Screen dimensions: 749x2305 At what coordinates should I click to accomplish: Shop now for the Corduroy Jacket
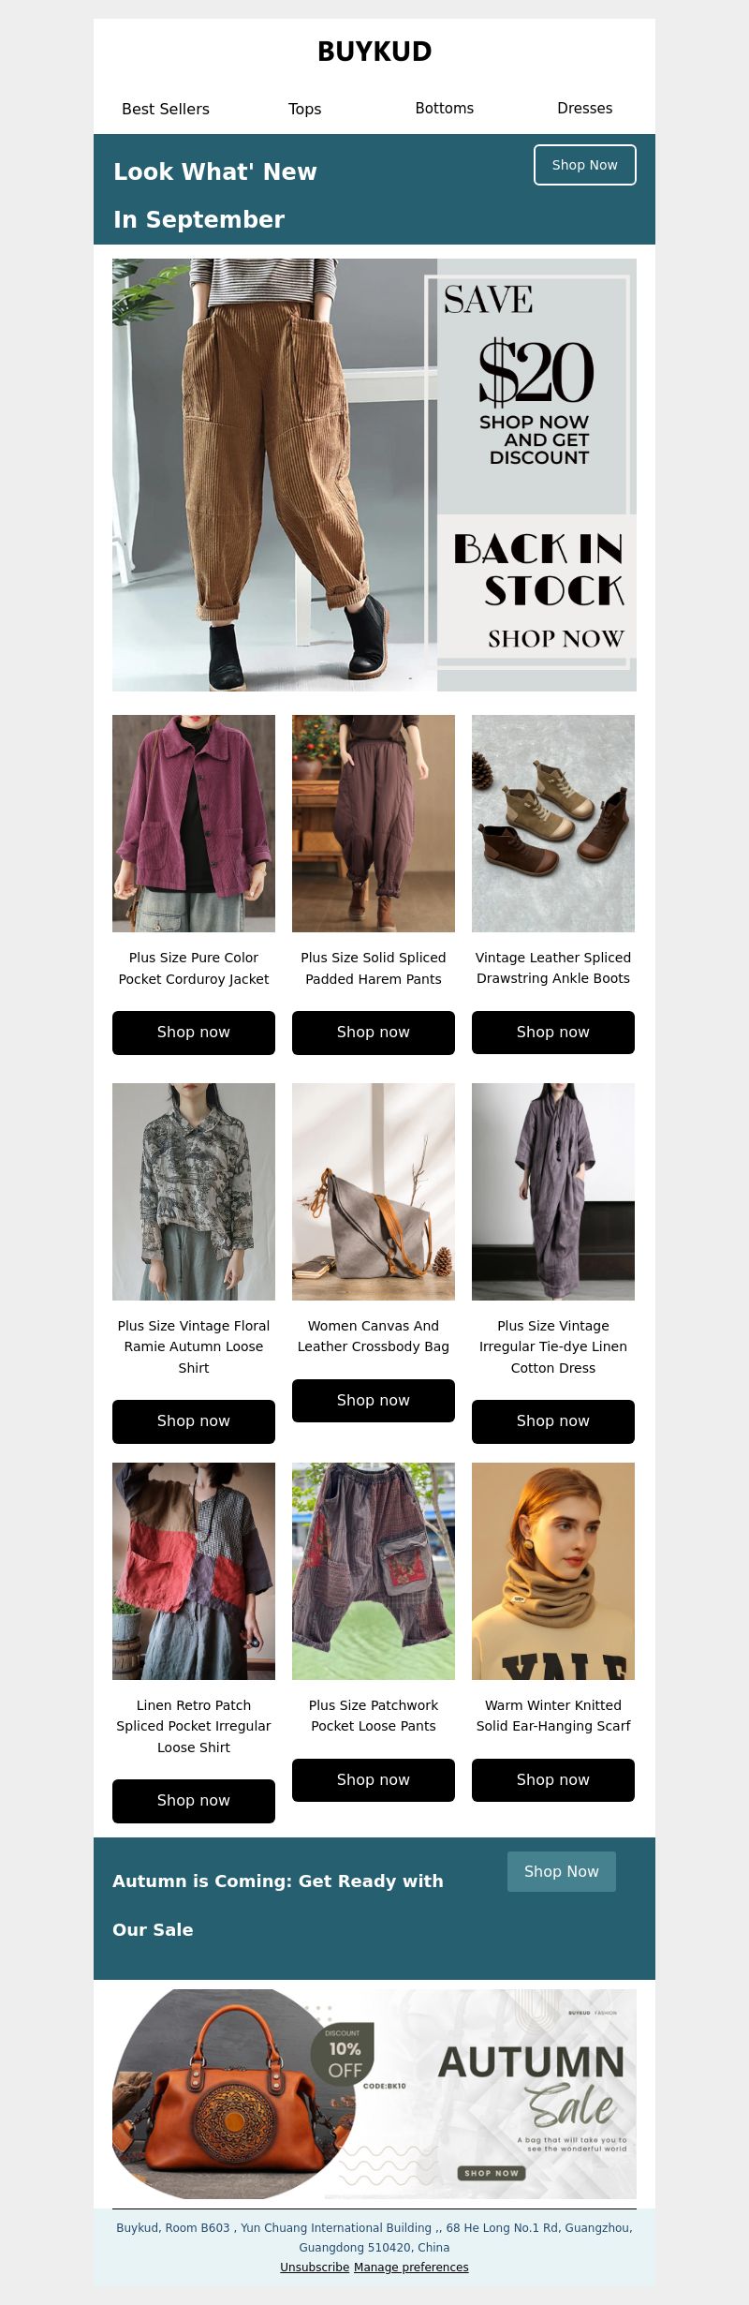[194, 1033]
